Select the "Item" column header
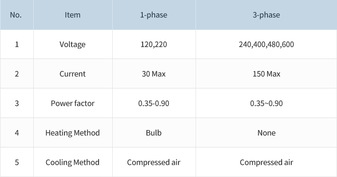 pos(72,15)
